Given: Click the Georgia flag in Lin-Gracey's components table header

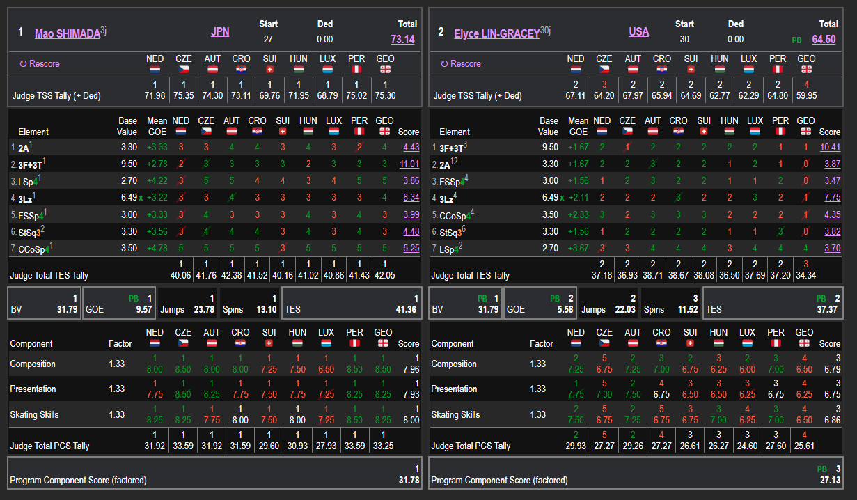Looking at the screenshot, I should click(x=805, y=343).
